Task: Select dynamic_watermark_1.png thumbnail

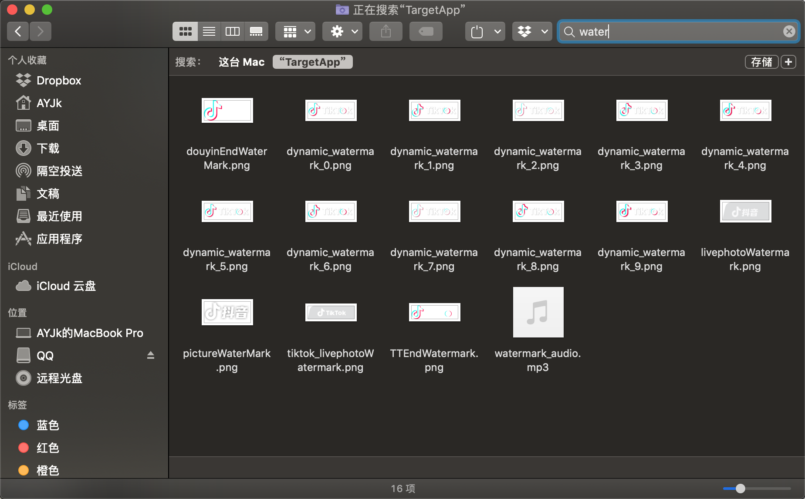Action: point(434,110)
